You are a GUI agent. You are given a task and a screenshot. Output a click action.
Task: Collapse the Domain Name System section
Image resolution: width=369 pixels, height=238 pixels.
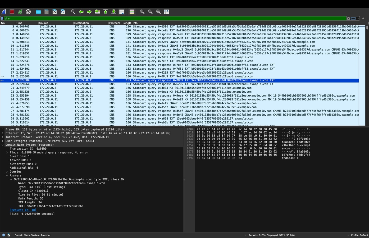pos(2,145)
